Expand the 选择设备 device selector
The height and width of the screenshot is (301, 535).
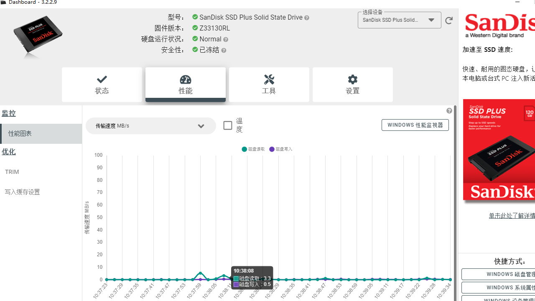431,20
